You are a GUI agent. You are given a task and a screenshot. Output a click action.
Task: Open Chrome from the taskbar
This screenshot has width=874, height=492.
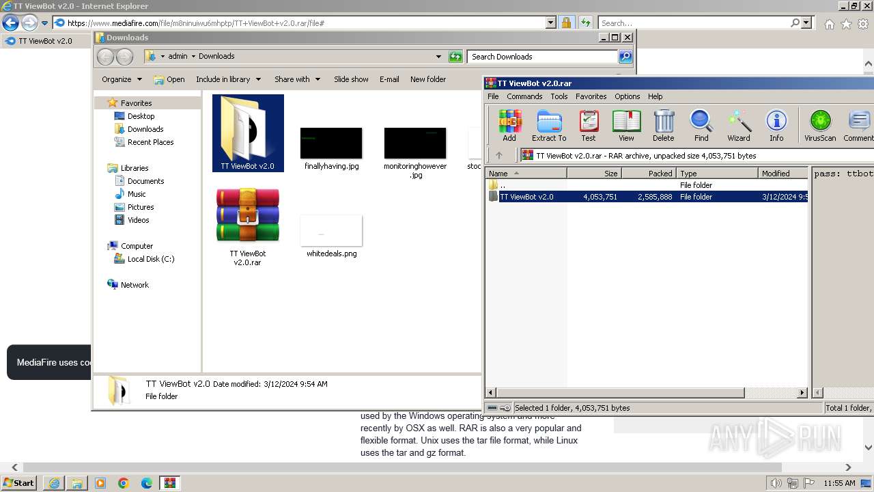click(123, 483)
